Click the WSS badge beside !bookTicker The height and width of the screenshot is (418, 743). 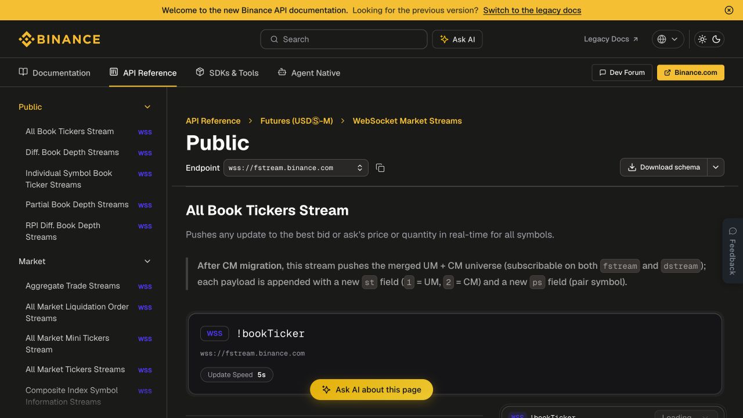coord(215,334)
